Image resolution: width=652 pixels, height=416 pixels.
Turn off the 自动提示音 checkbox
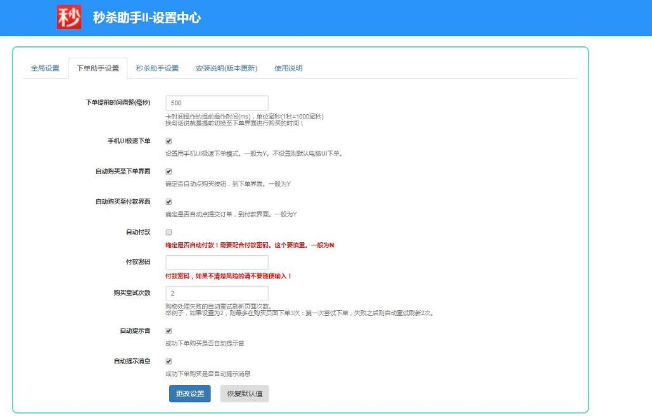pyautogui.click(x=169, y=331)
